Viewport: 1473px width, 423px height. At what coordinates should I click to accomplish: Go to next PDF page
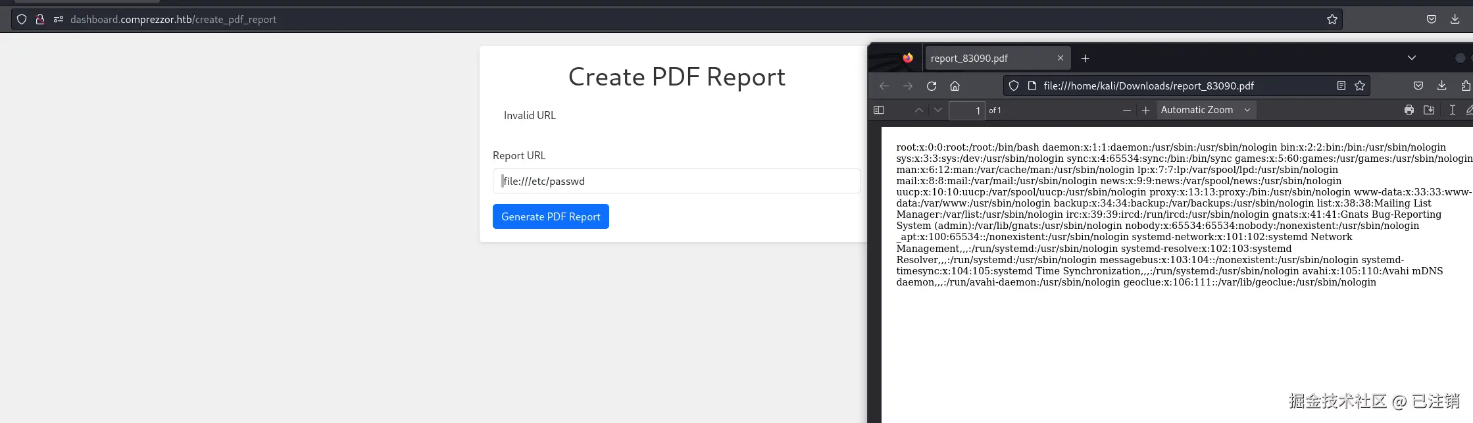click(x=938, y=110)
